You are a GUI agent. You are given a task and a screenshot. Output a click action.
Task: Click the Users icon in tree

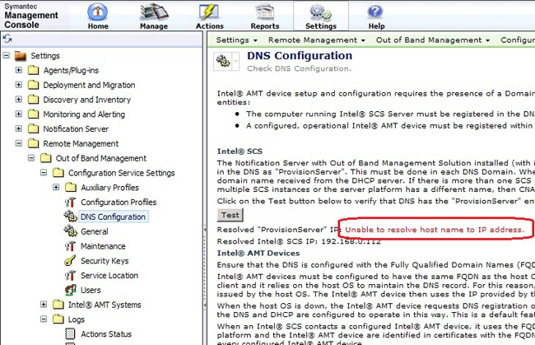[x=70, y=290]
